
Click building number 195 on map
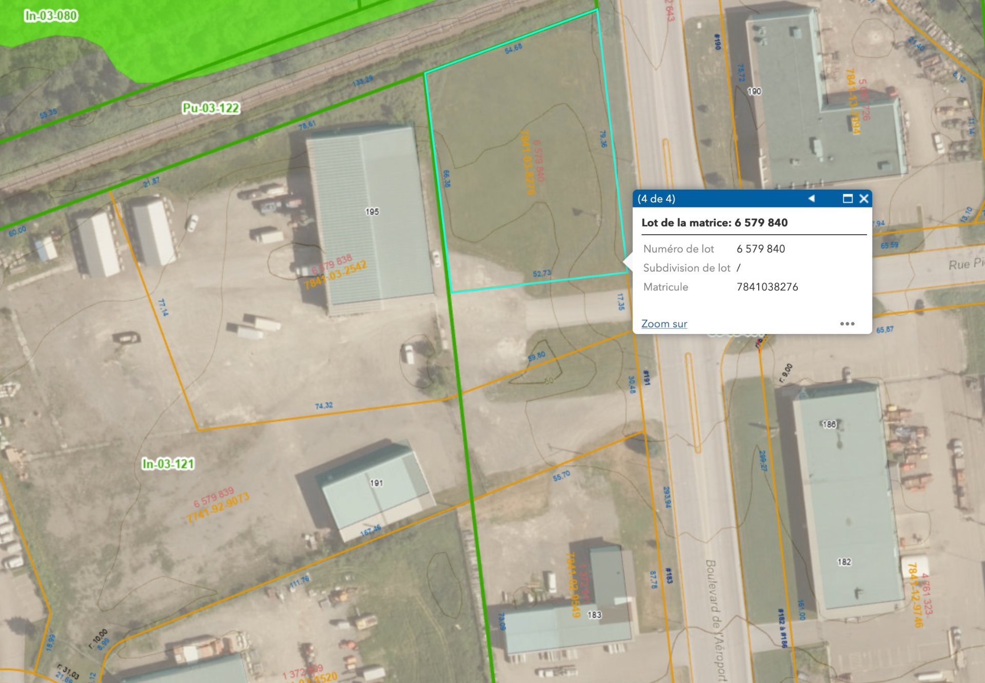(372, 212)
